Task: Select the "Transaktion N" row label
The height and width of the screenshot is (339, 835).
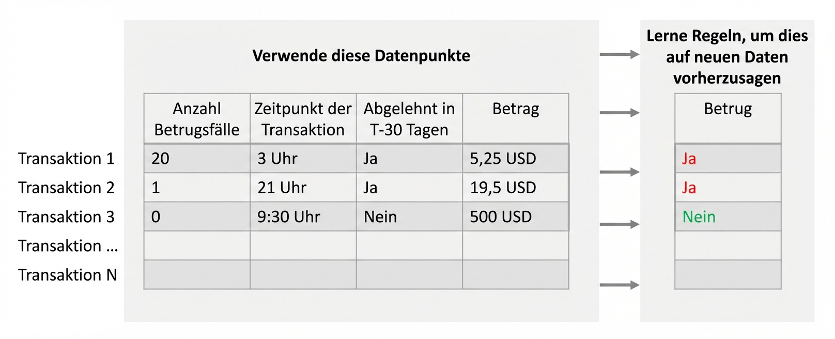Action: [x=67, y=275]
